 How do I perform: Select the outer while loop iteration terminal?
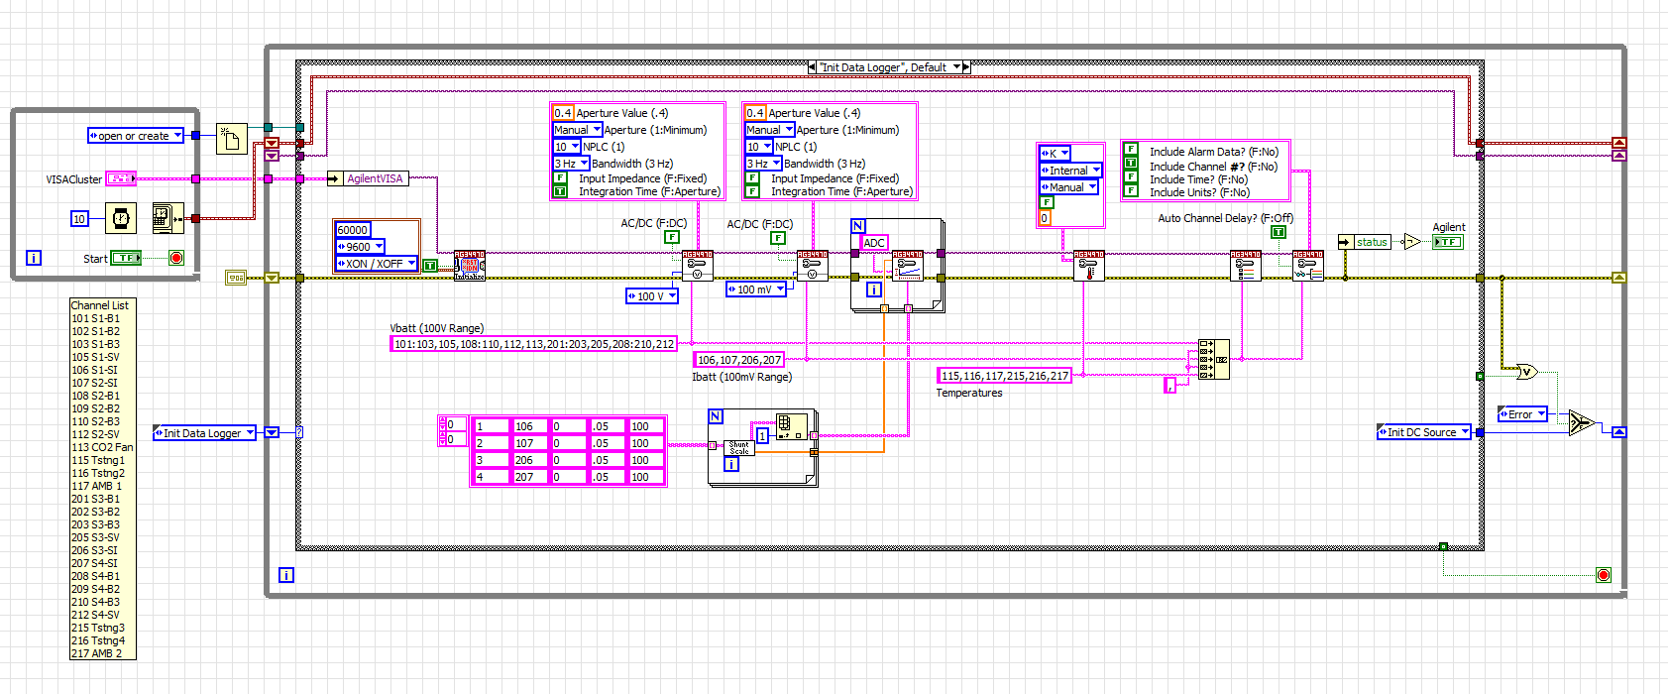(x=286, y=575)
